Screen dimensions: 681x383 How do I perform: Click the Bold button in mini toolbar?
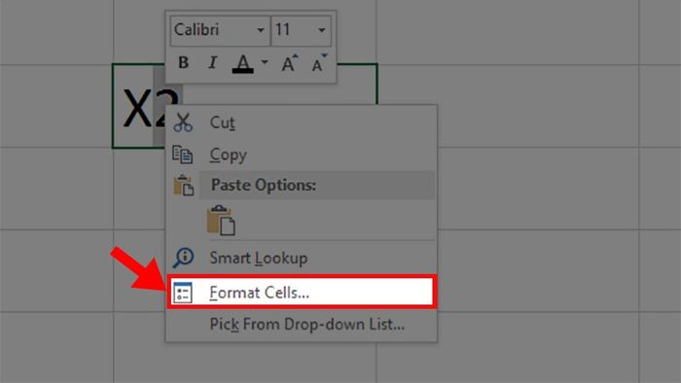pos(183,63)
